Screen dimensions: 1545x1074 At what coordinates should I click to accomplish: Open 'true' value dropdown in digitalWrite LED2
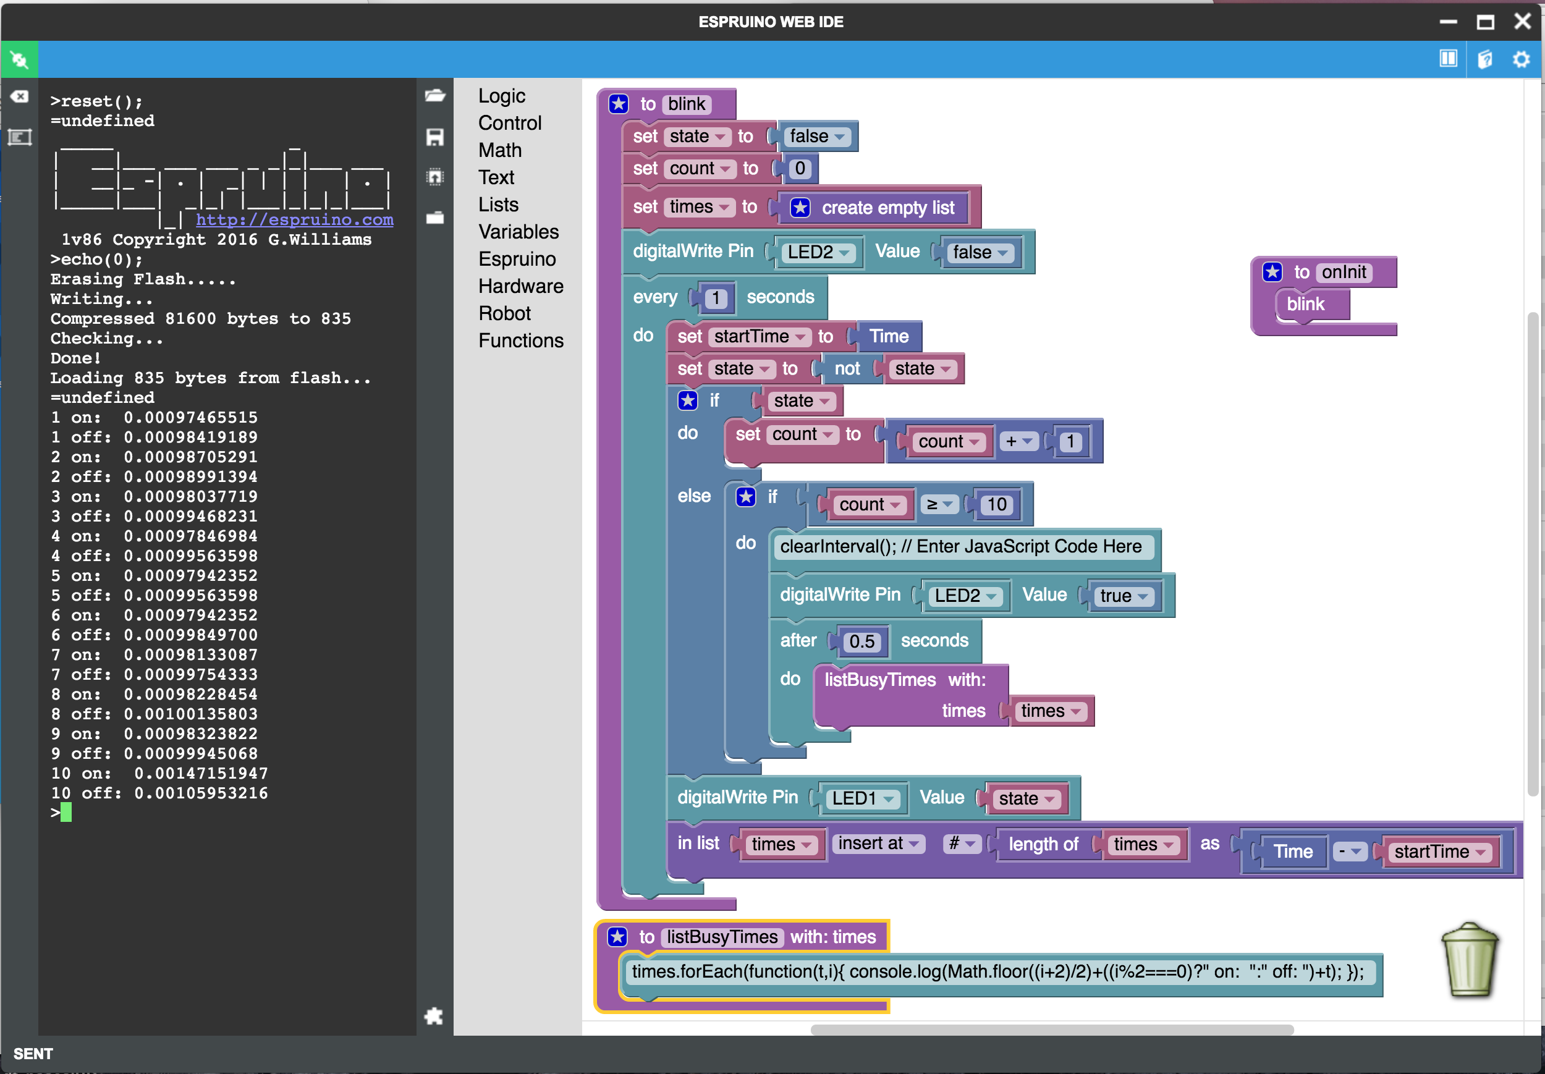1124,596
